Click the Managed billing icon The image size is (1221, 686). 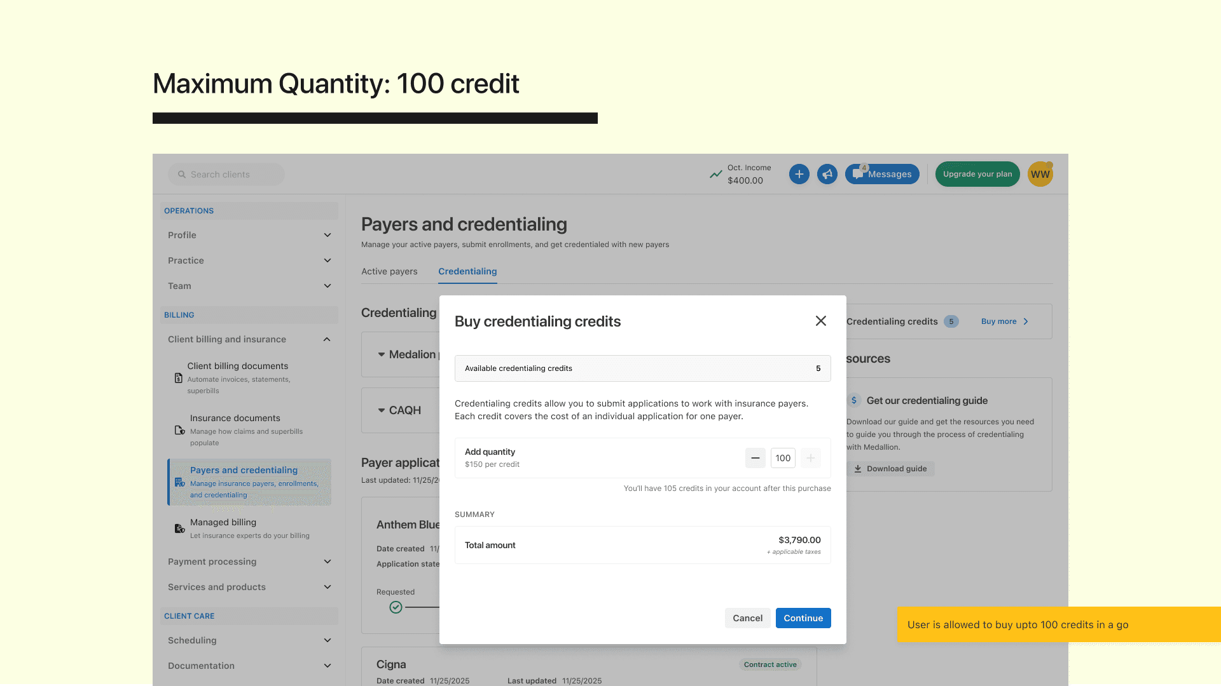pos(180,528)
